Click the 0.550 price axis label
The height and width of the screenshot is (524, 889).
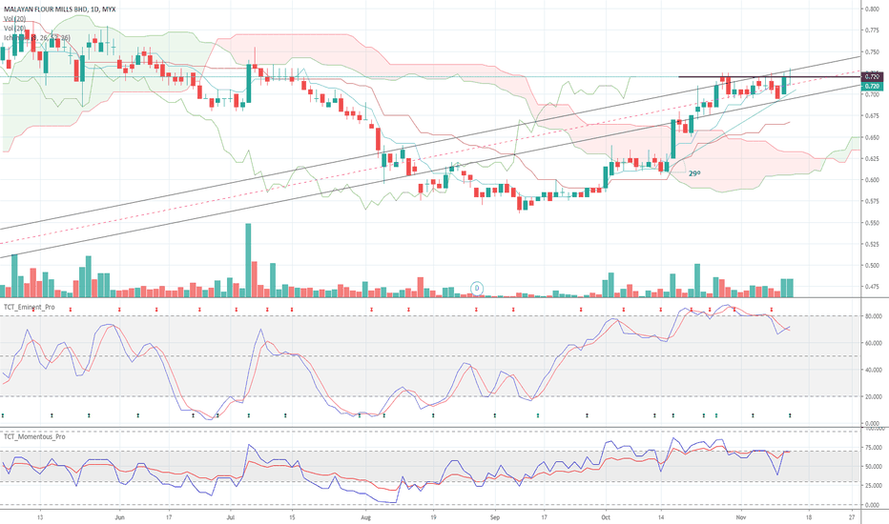pos(872,223)
